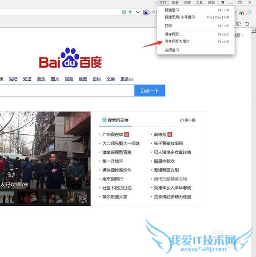Screen dimensions: 256x257
Task: Open hot search 熊黛林新欢
Action: pyautogui.click(x=164, y=161)
